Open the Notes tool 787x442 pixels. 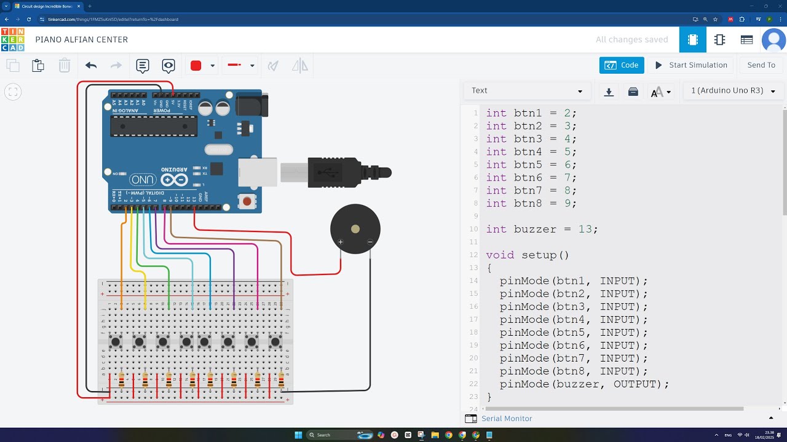[143, 65]
